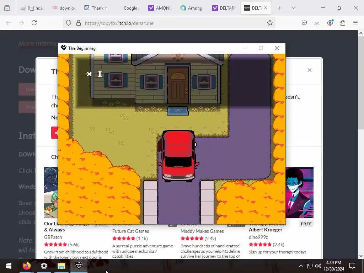
Task: Click the FREE price tag on Krueger card
Action: point(306,224)
